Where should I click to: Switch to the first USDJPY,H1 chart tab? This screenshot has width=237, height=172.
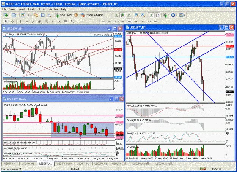tap(10, 164)
